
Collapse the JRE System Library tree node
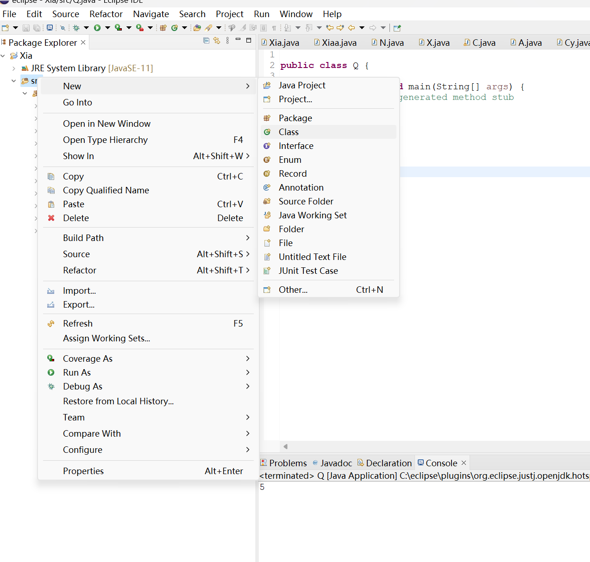(13, 68)
